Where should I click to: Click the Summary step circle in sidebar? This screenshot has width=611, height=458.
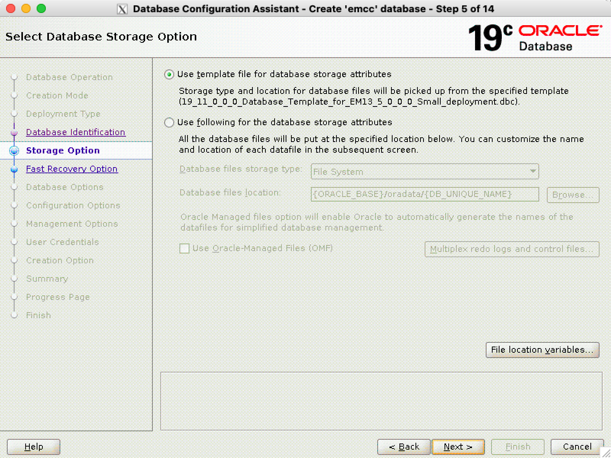14,279
